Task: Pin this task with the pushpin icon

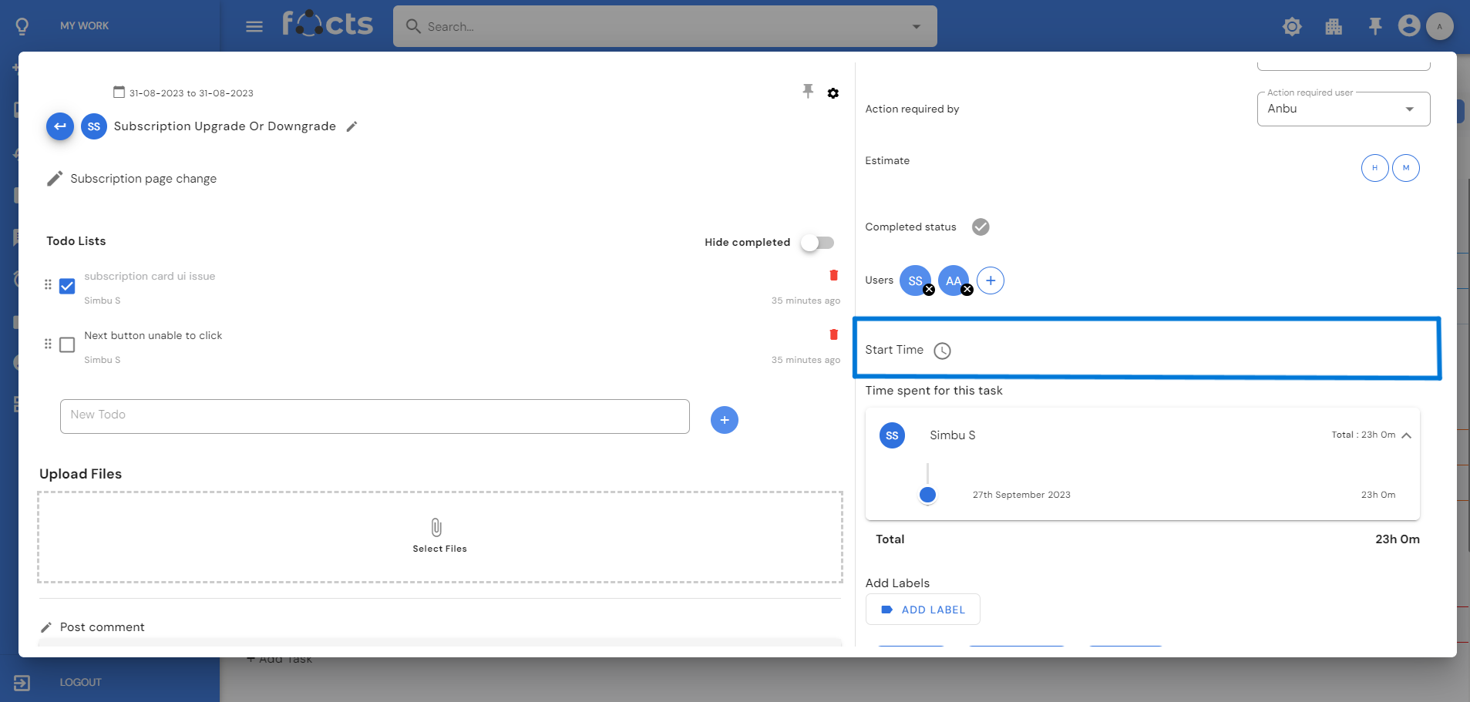Action: tap(808, 92)
